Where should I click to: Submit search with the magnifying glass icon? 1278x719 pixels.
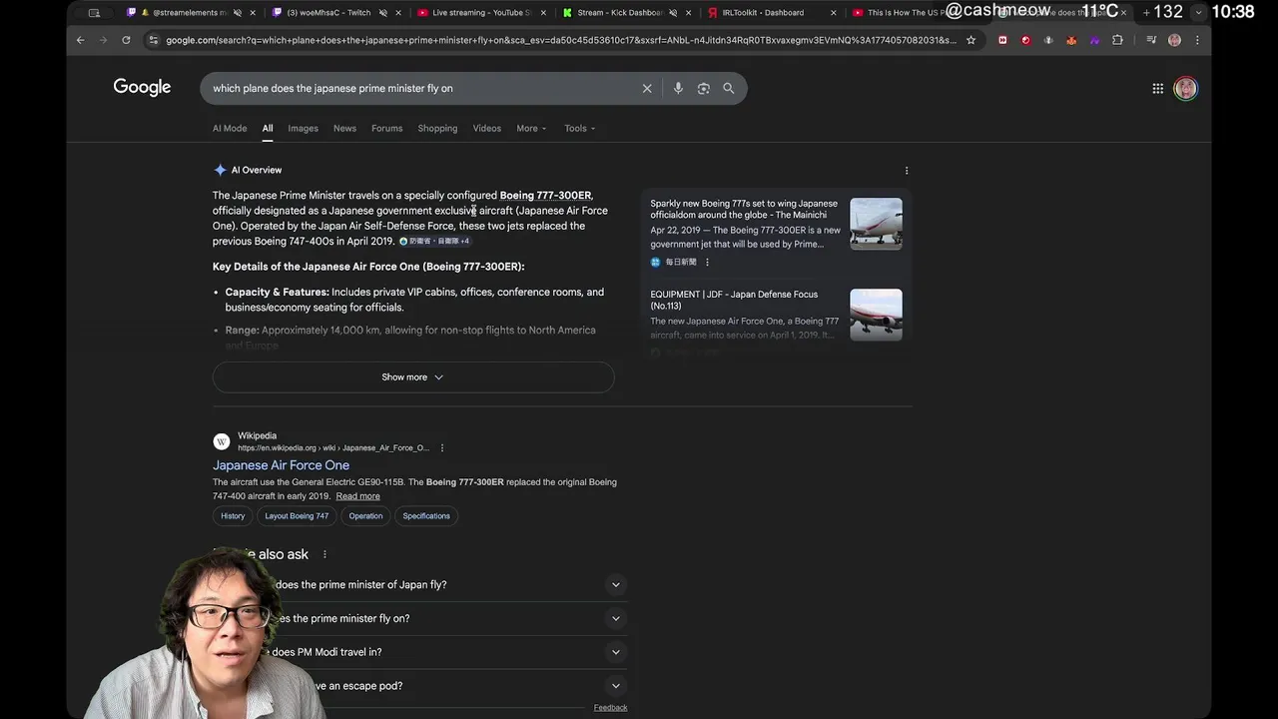pyautogui.click(x=729, y=88)
